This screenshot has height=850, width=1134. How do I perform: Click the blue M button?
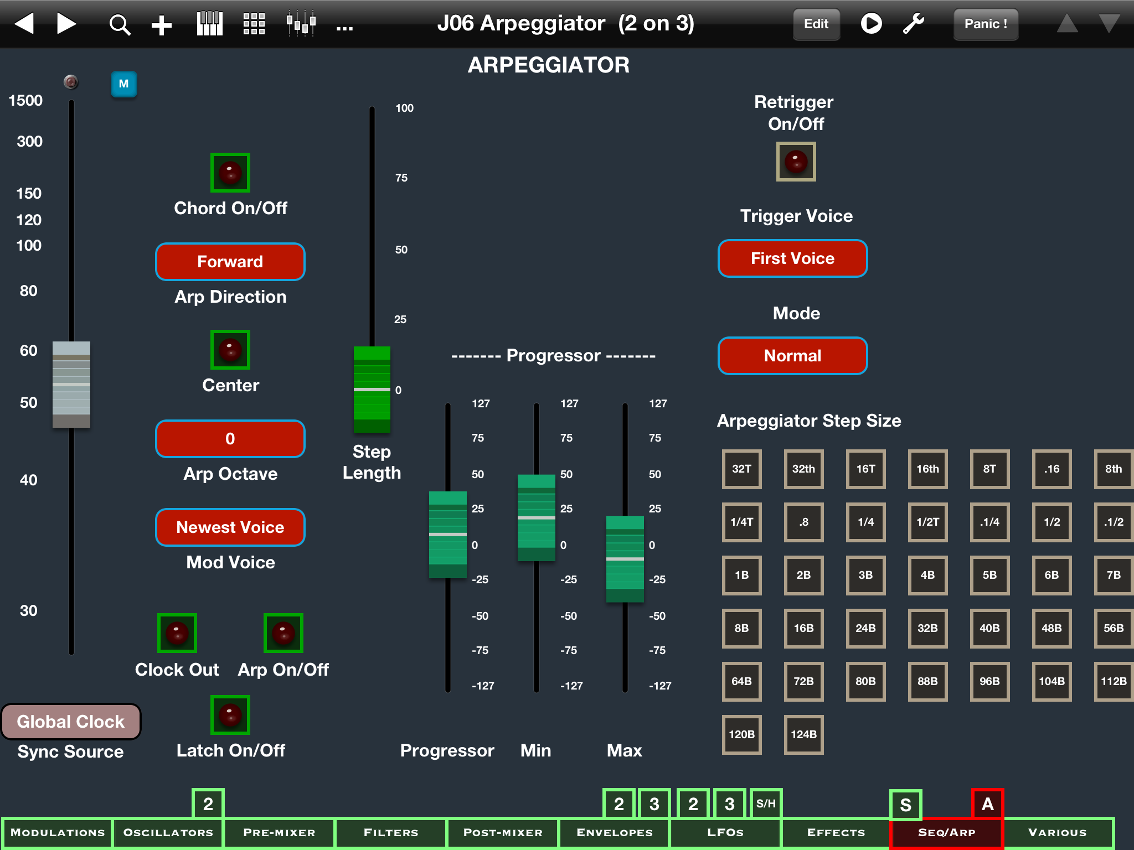(123, 84)
